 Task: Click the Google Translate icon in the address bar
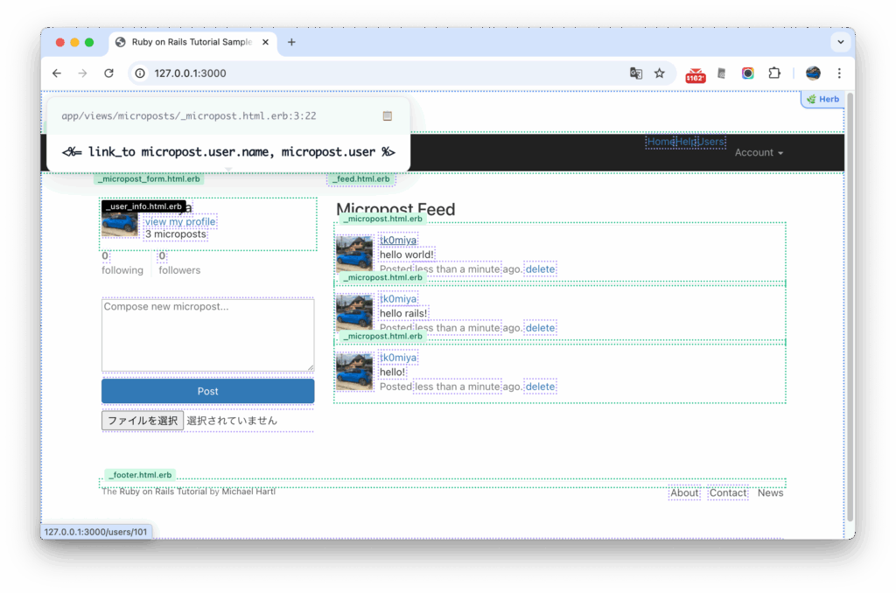[636, 73]
